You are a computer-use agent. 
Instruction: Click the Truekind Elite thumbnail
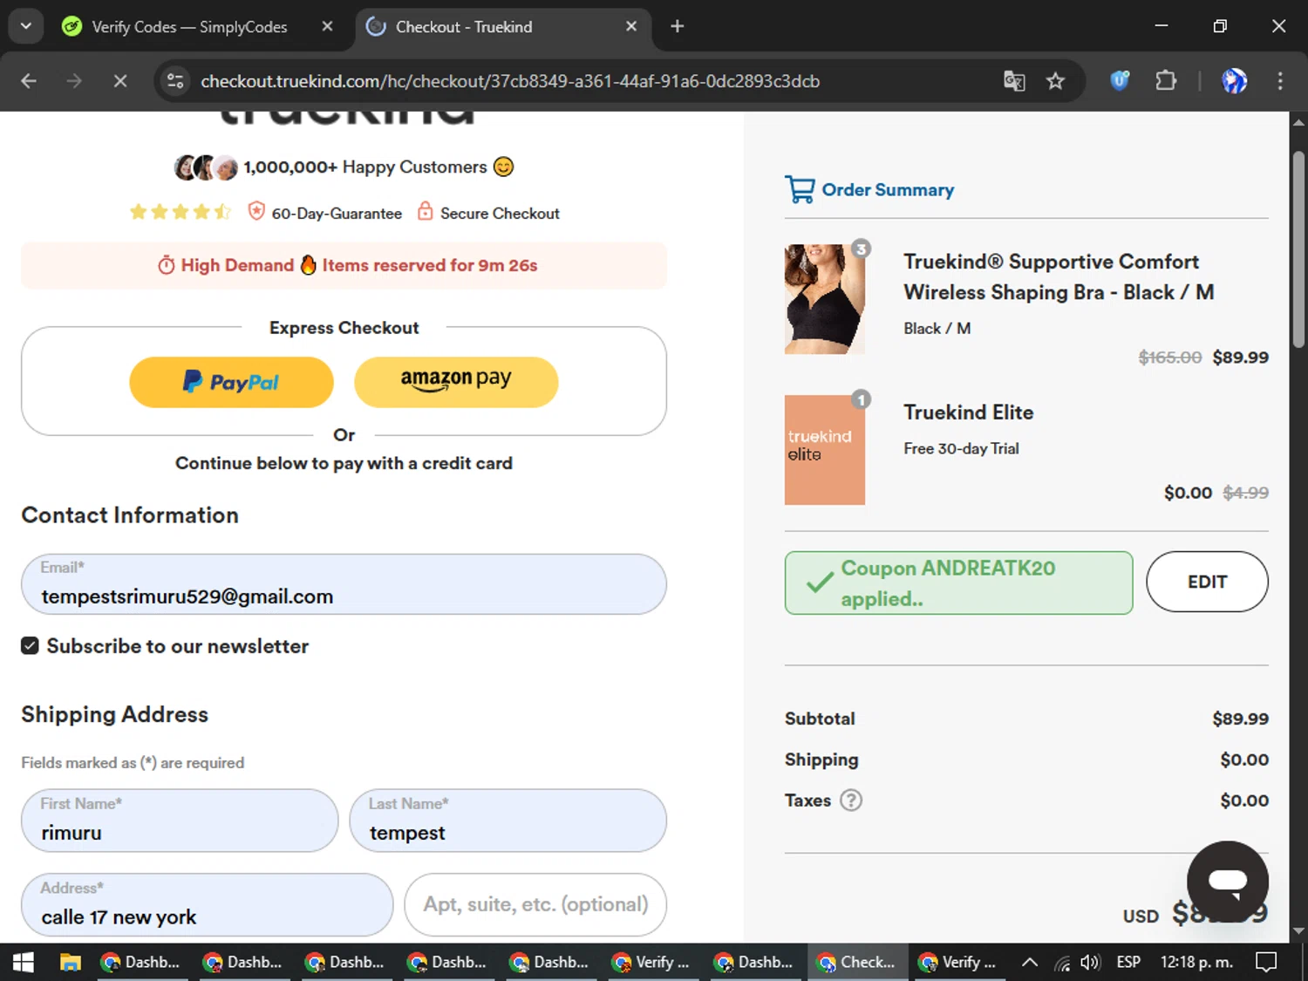click(x=825, y=450)
